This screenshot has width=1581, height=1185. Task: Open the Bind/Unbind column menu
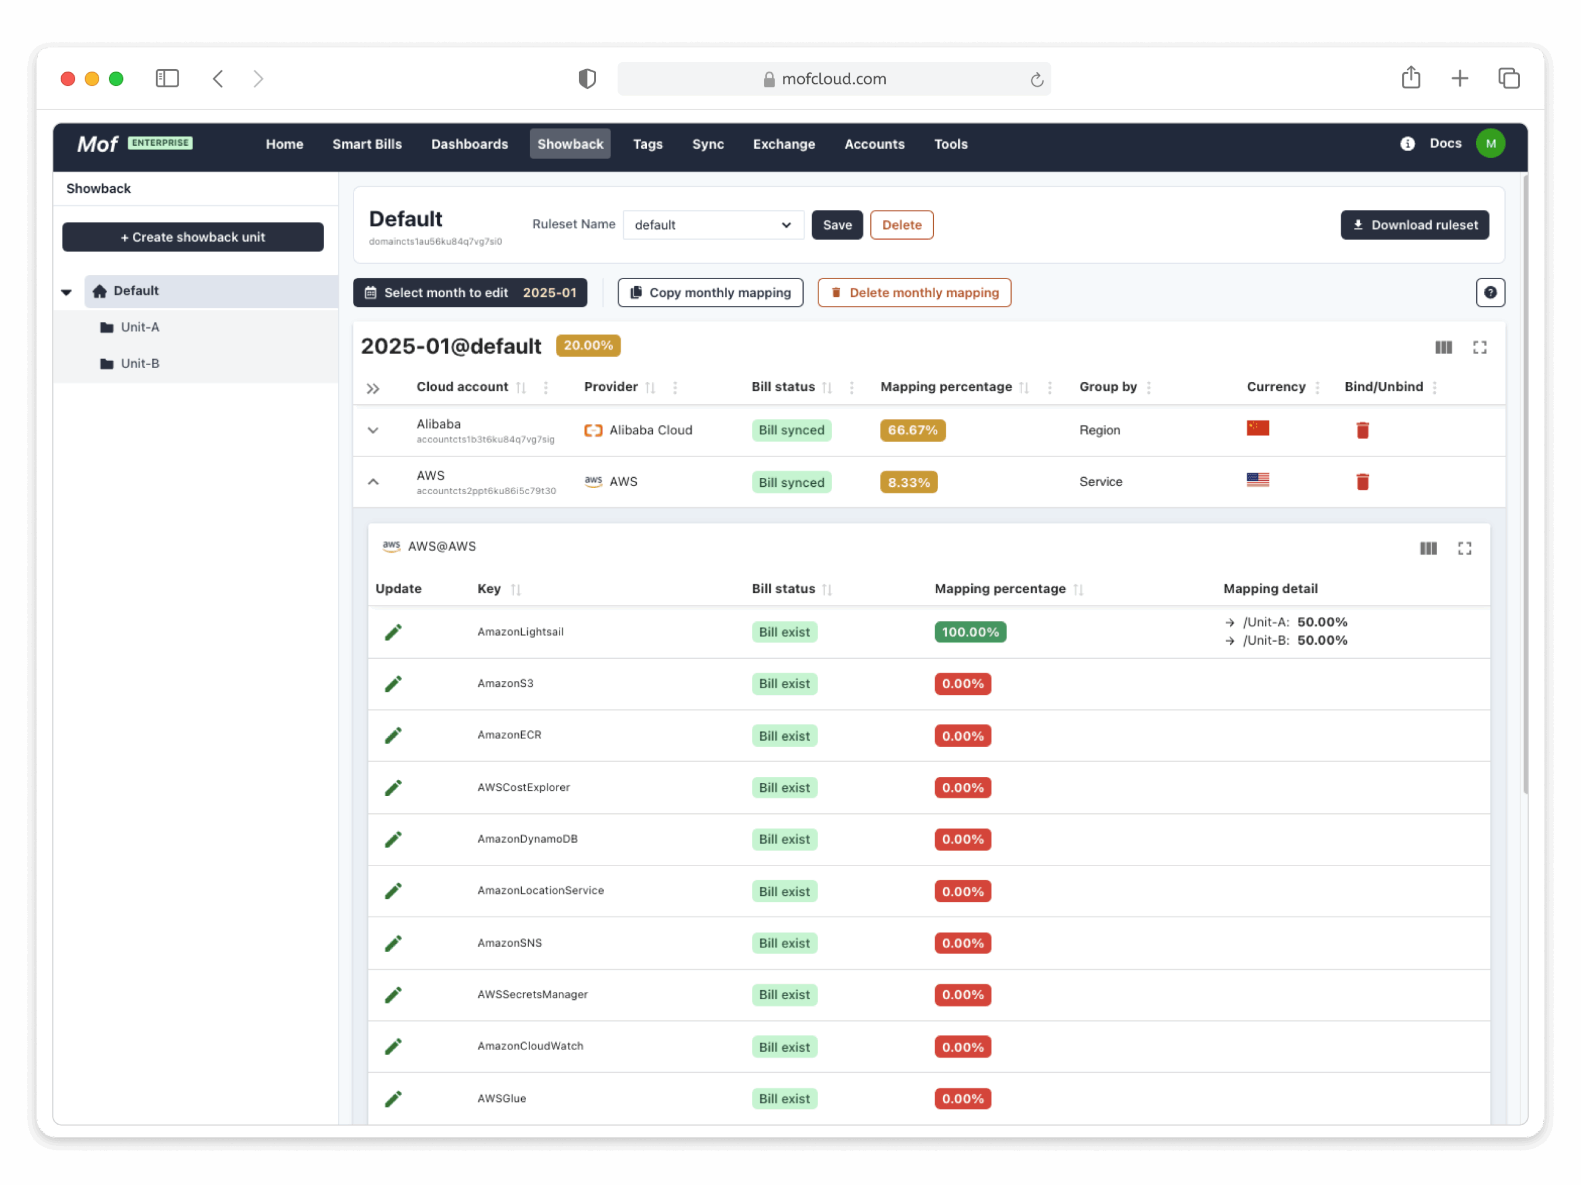[x=1434, y=388]
